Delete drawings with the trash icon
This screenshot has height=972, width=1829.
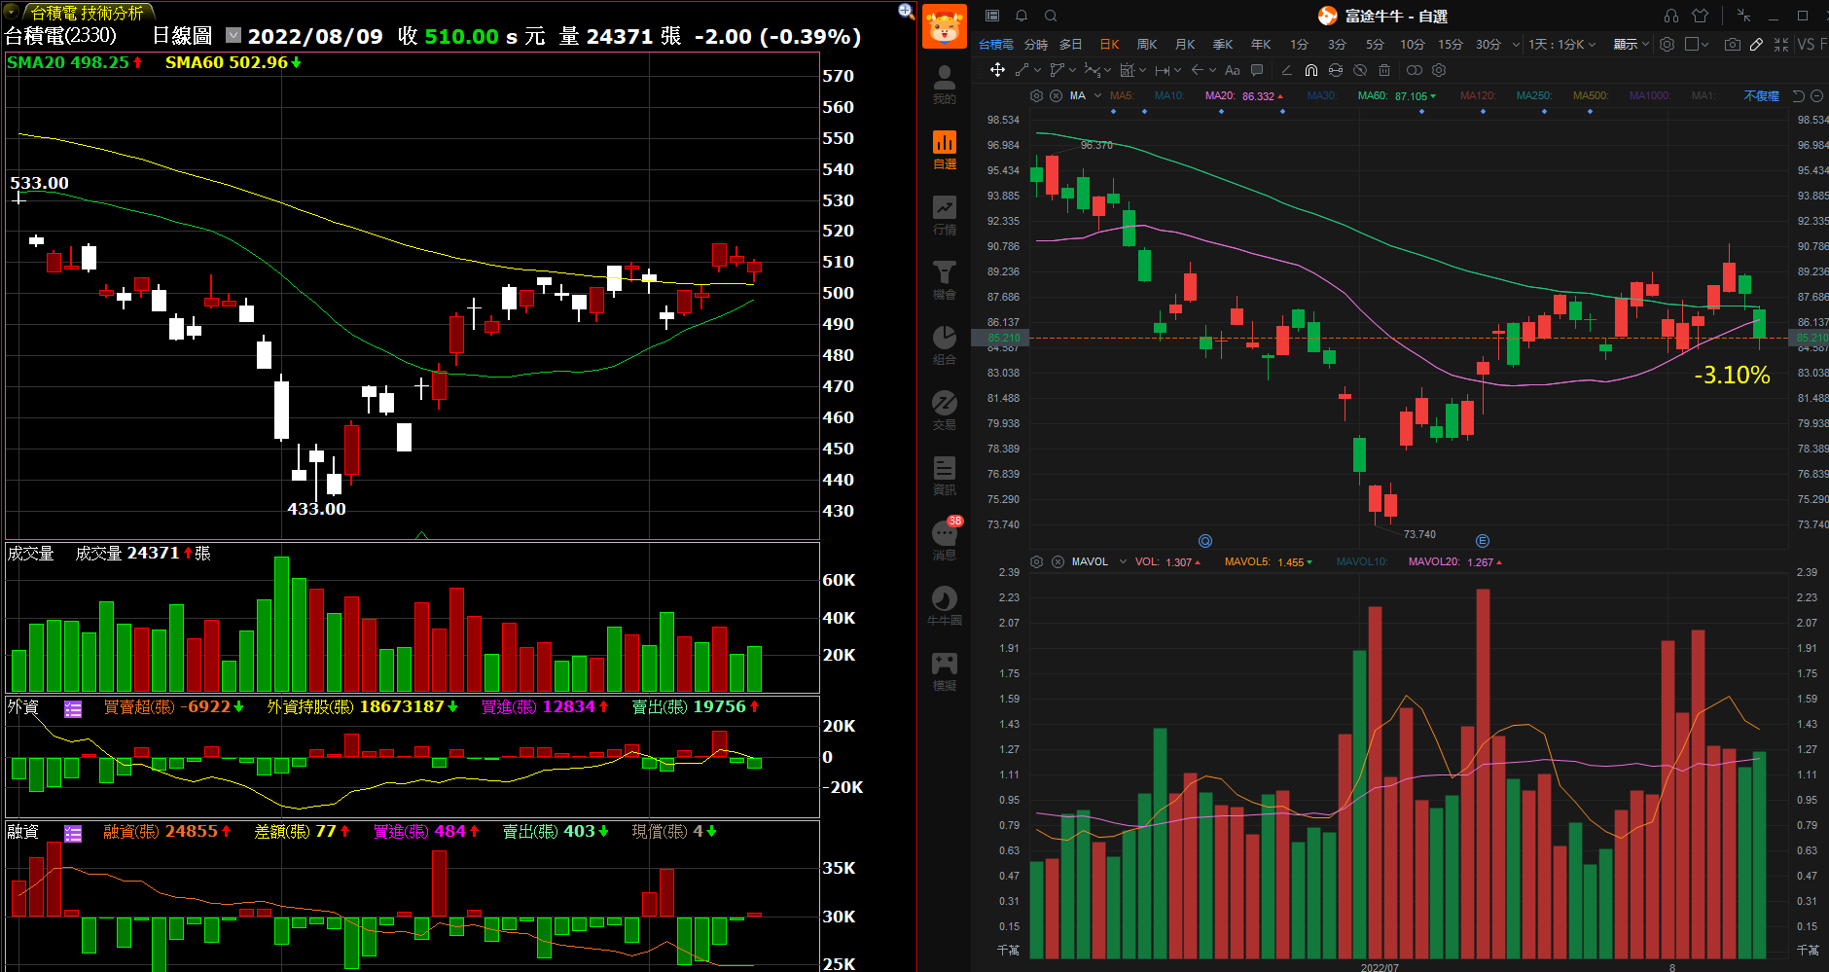(1384, 70)
